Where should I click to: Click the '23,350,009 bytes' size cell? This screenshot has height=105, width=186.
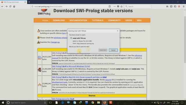46,70
